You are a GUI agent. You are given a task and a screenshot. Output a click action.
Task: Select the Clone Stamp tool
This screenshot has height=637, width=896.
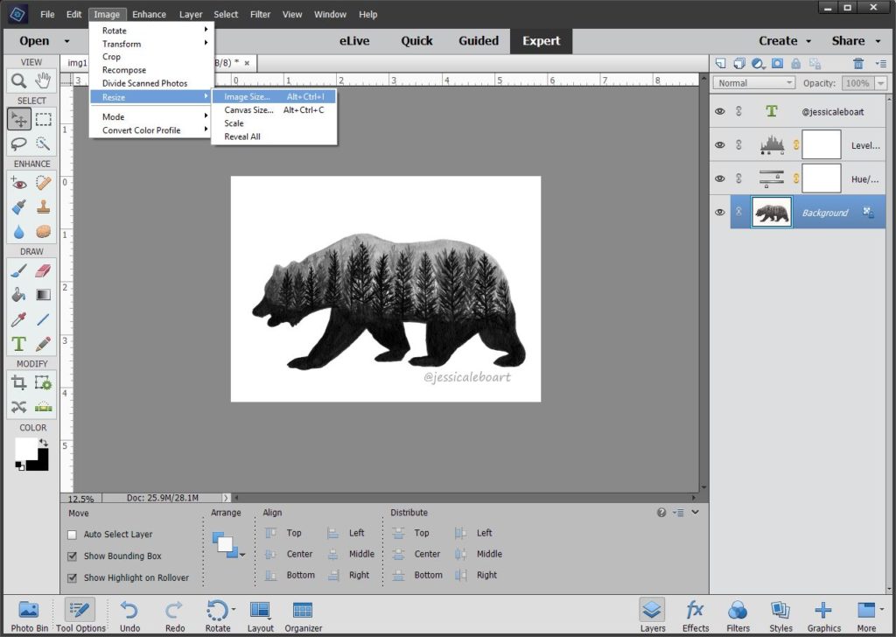(44, 206)
